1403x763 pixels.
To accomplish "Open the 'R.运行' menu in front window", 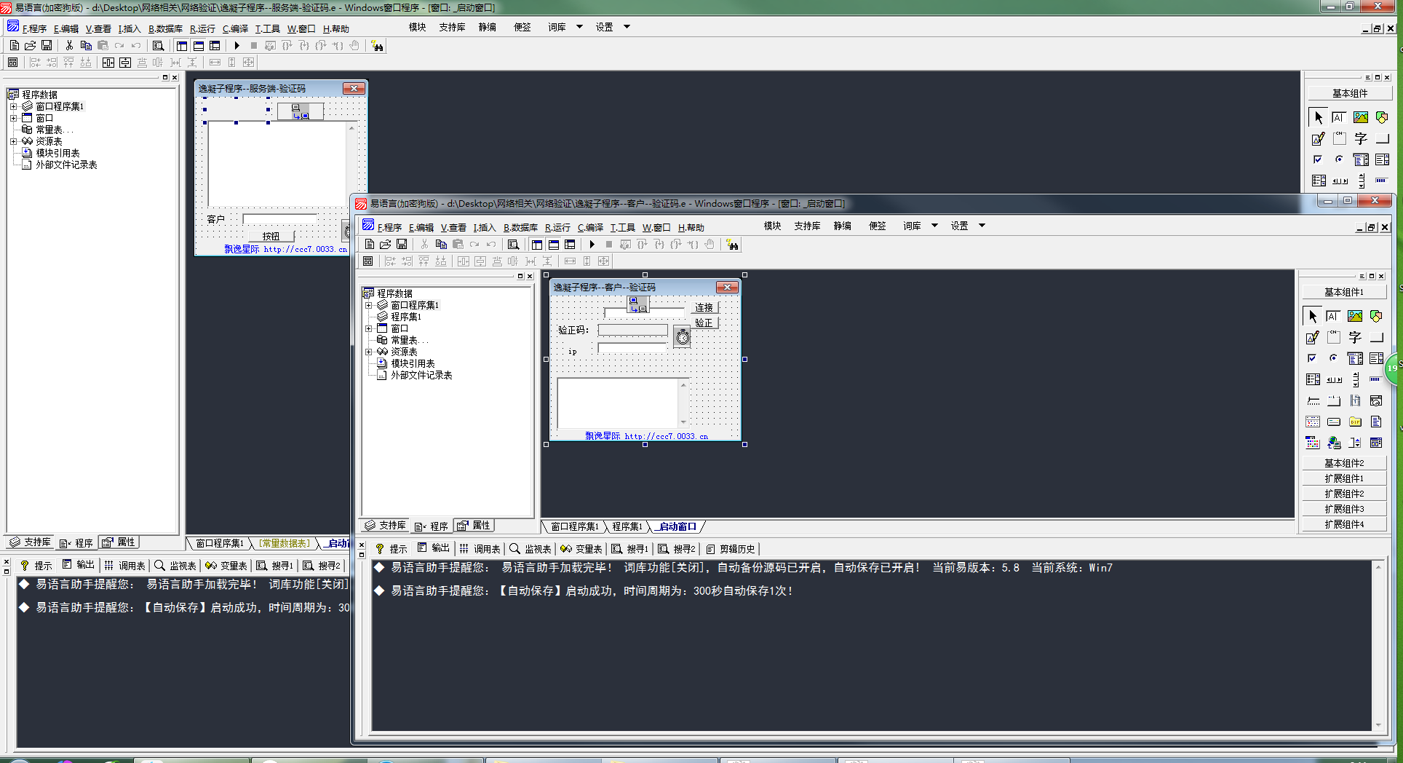I will [x=557, y=227].
